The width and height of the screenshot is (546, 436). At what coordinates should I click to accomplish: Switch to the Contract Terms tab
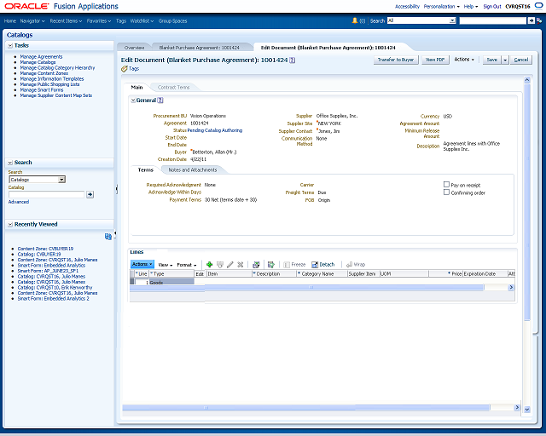pyautogui.click(x=173, y=87)
